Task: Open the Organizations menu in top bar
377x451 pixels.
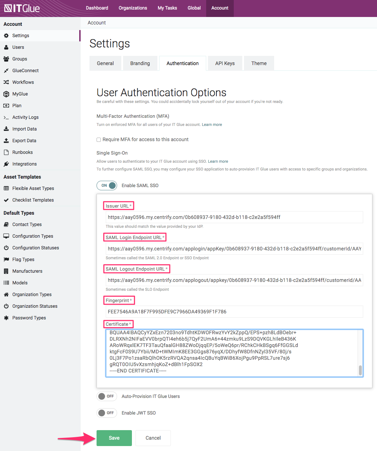Action: (133, 8)
